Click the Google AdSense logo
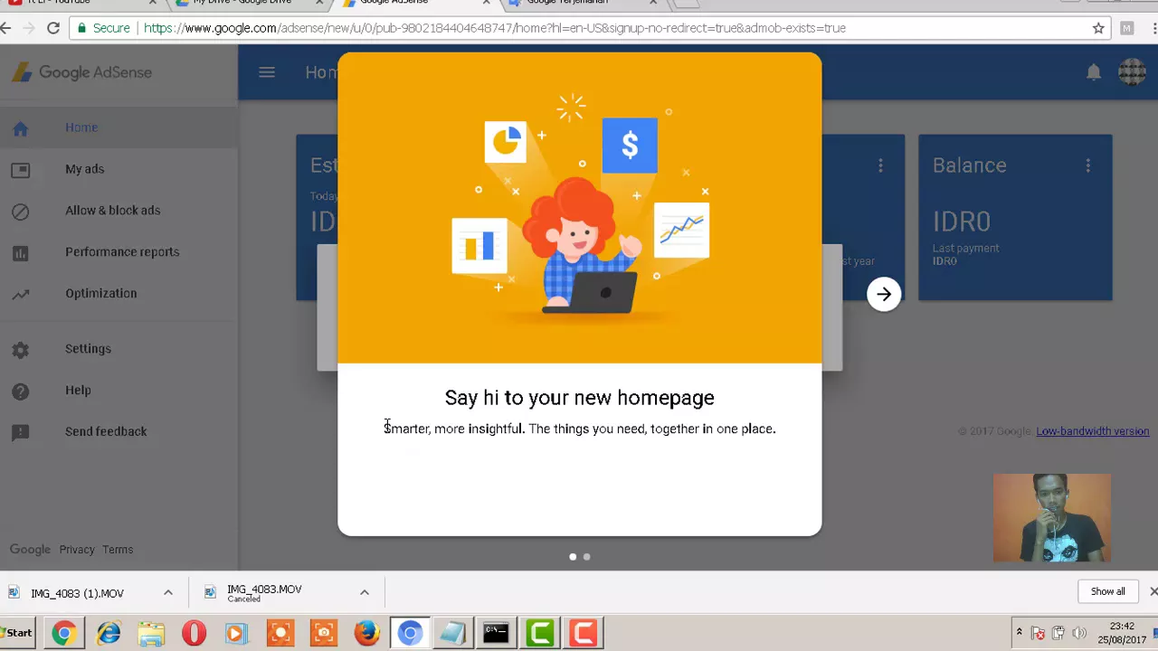The height and width of the screenshot is (651, 1158). (x=81, y=72)
